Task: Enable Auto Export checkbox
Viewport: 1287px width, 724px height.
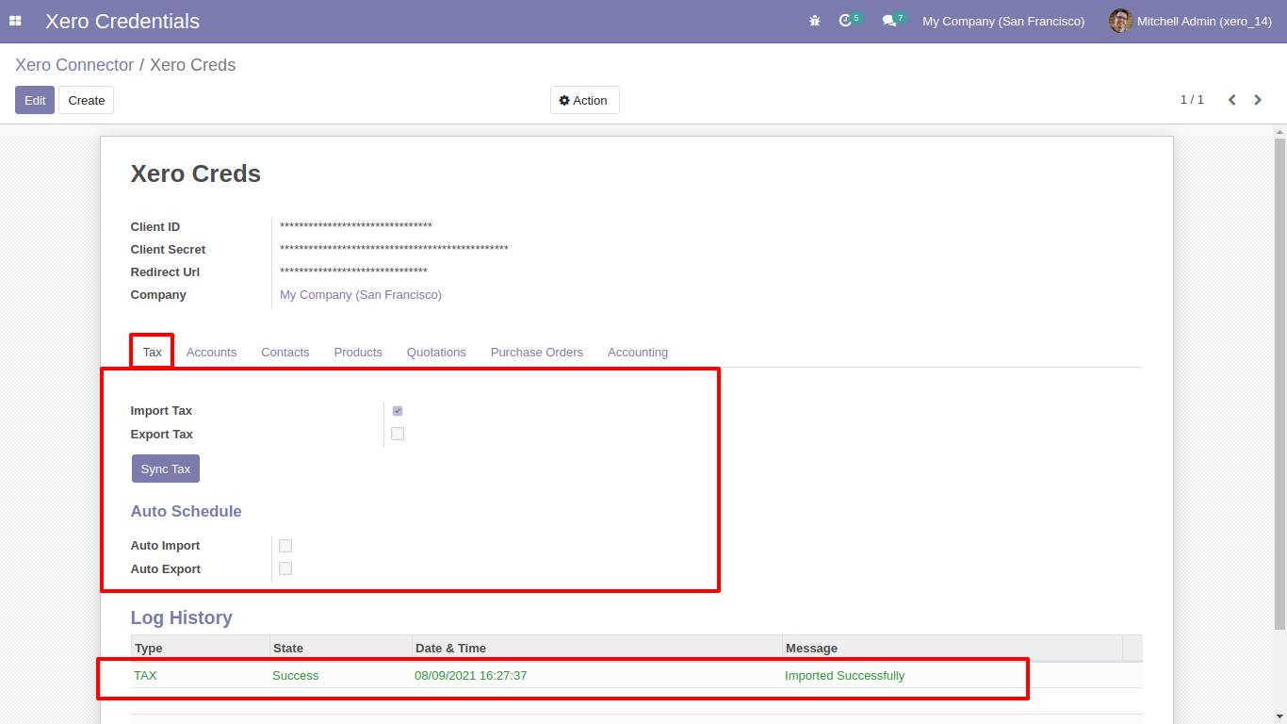Action: coord(285,568)
